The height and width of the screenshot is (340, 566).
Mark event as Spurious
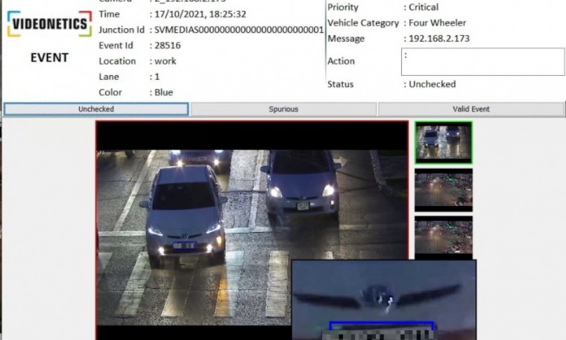point(283,109)
